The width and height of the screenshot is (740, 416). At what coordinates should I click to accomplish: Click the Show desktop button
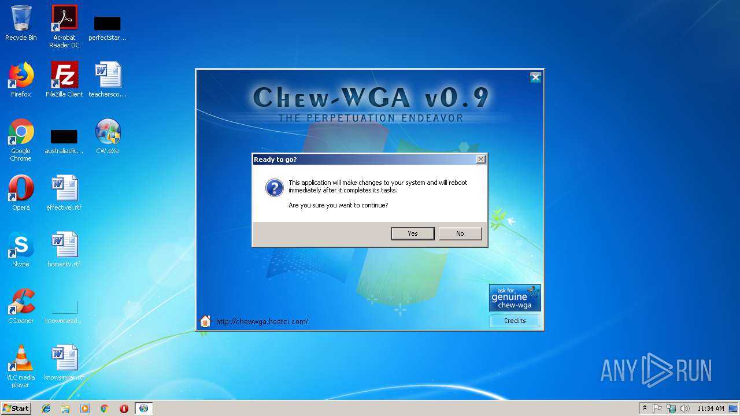tap(734, 408)
